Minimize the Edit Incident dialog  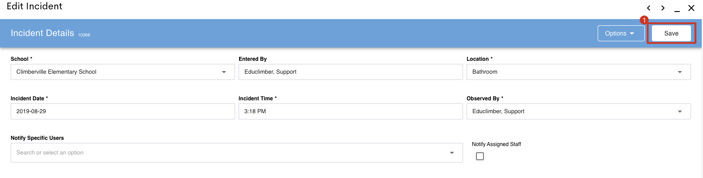coord(677,8)
